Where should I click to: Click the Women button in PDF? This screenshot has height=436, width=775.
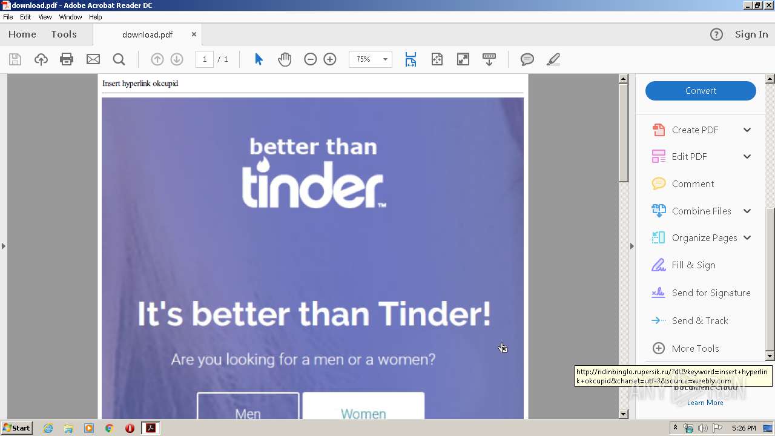click(x=363, y=406)
